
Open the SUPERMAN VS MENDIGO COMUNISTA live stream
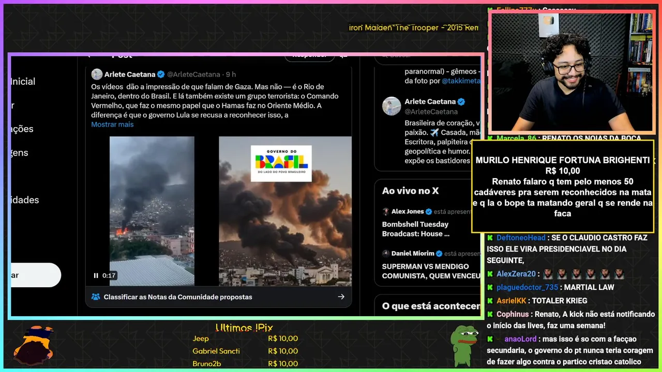pyautogui.click(x=431, y=271)
